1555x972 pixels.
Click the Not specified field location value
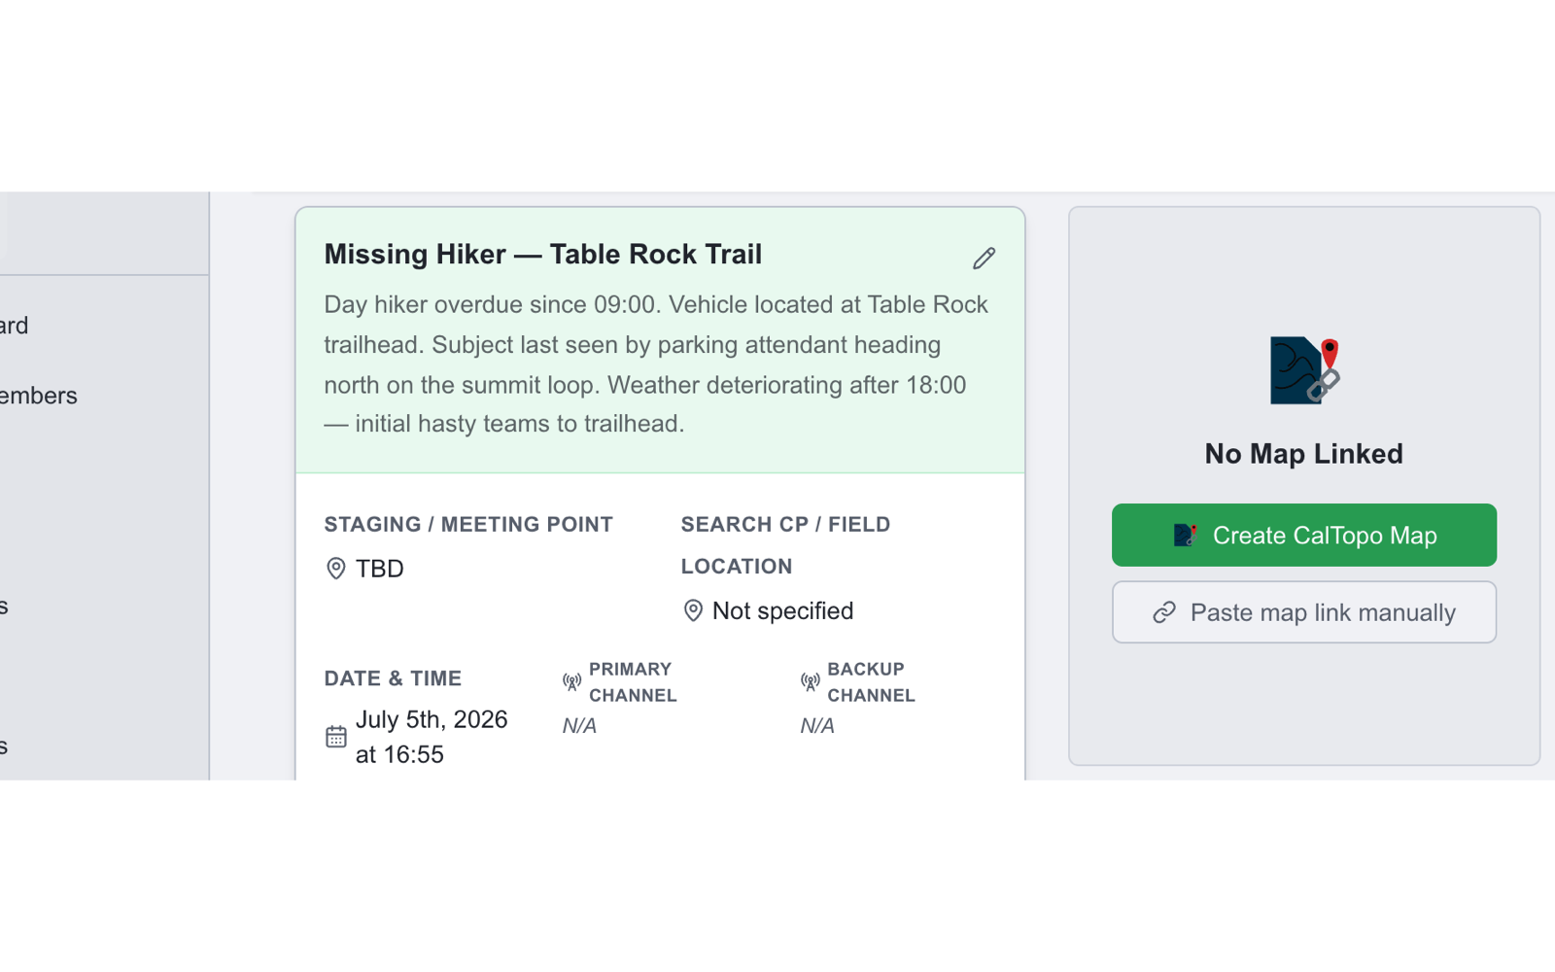783,610
